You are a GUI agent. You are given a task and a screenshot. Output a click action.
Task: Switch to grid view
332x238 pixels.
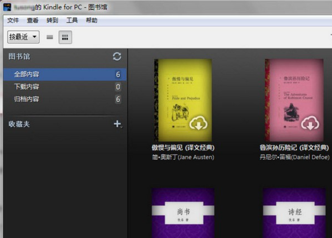(x=65, y=38)
